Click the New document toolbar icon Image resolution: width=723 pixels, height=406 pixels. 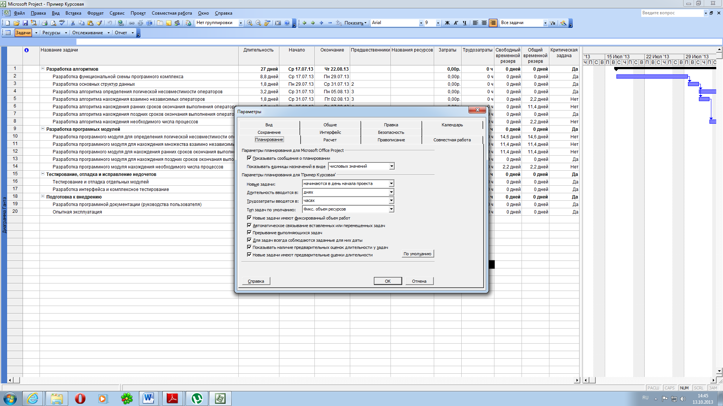8,23
